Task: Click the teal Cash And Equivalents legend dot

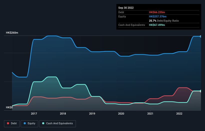Action: point(43,123)
